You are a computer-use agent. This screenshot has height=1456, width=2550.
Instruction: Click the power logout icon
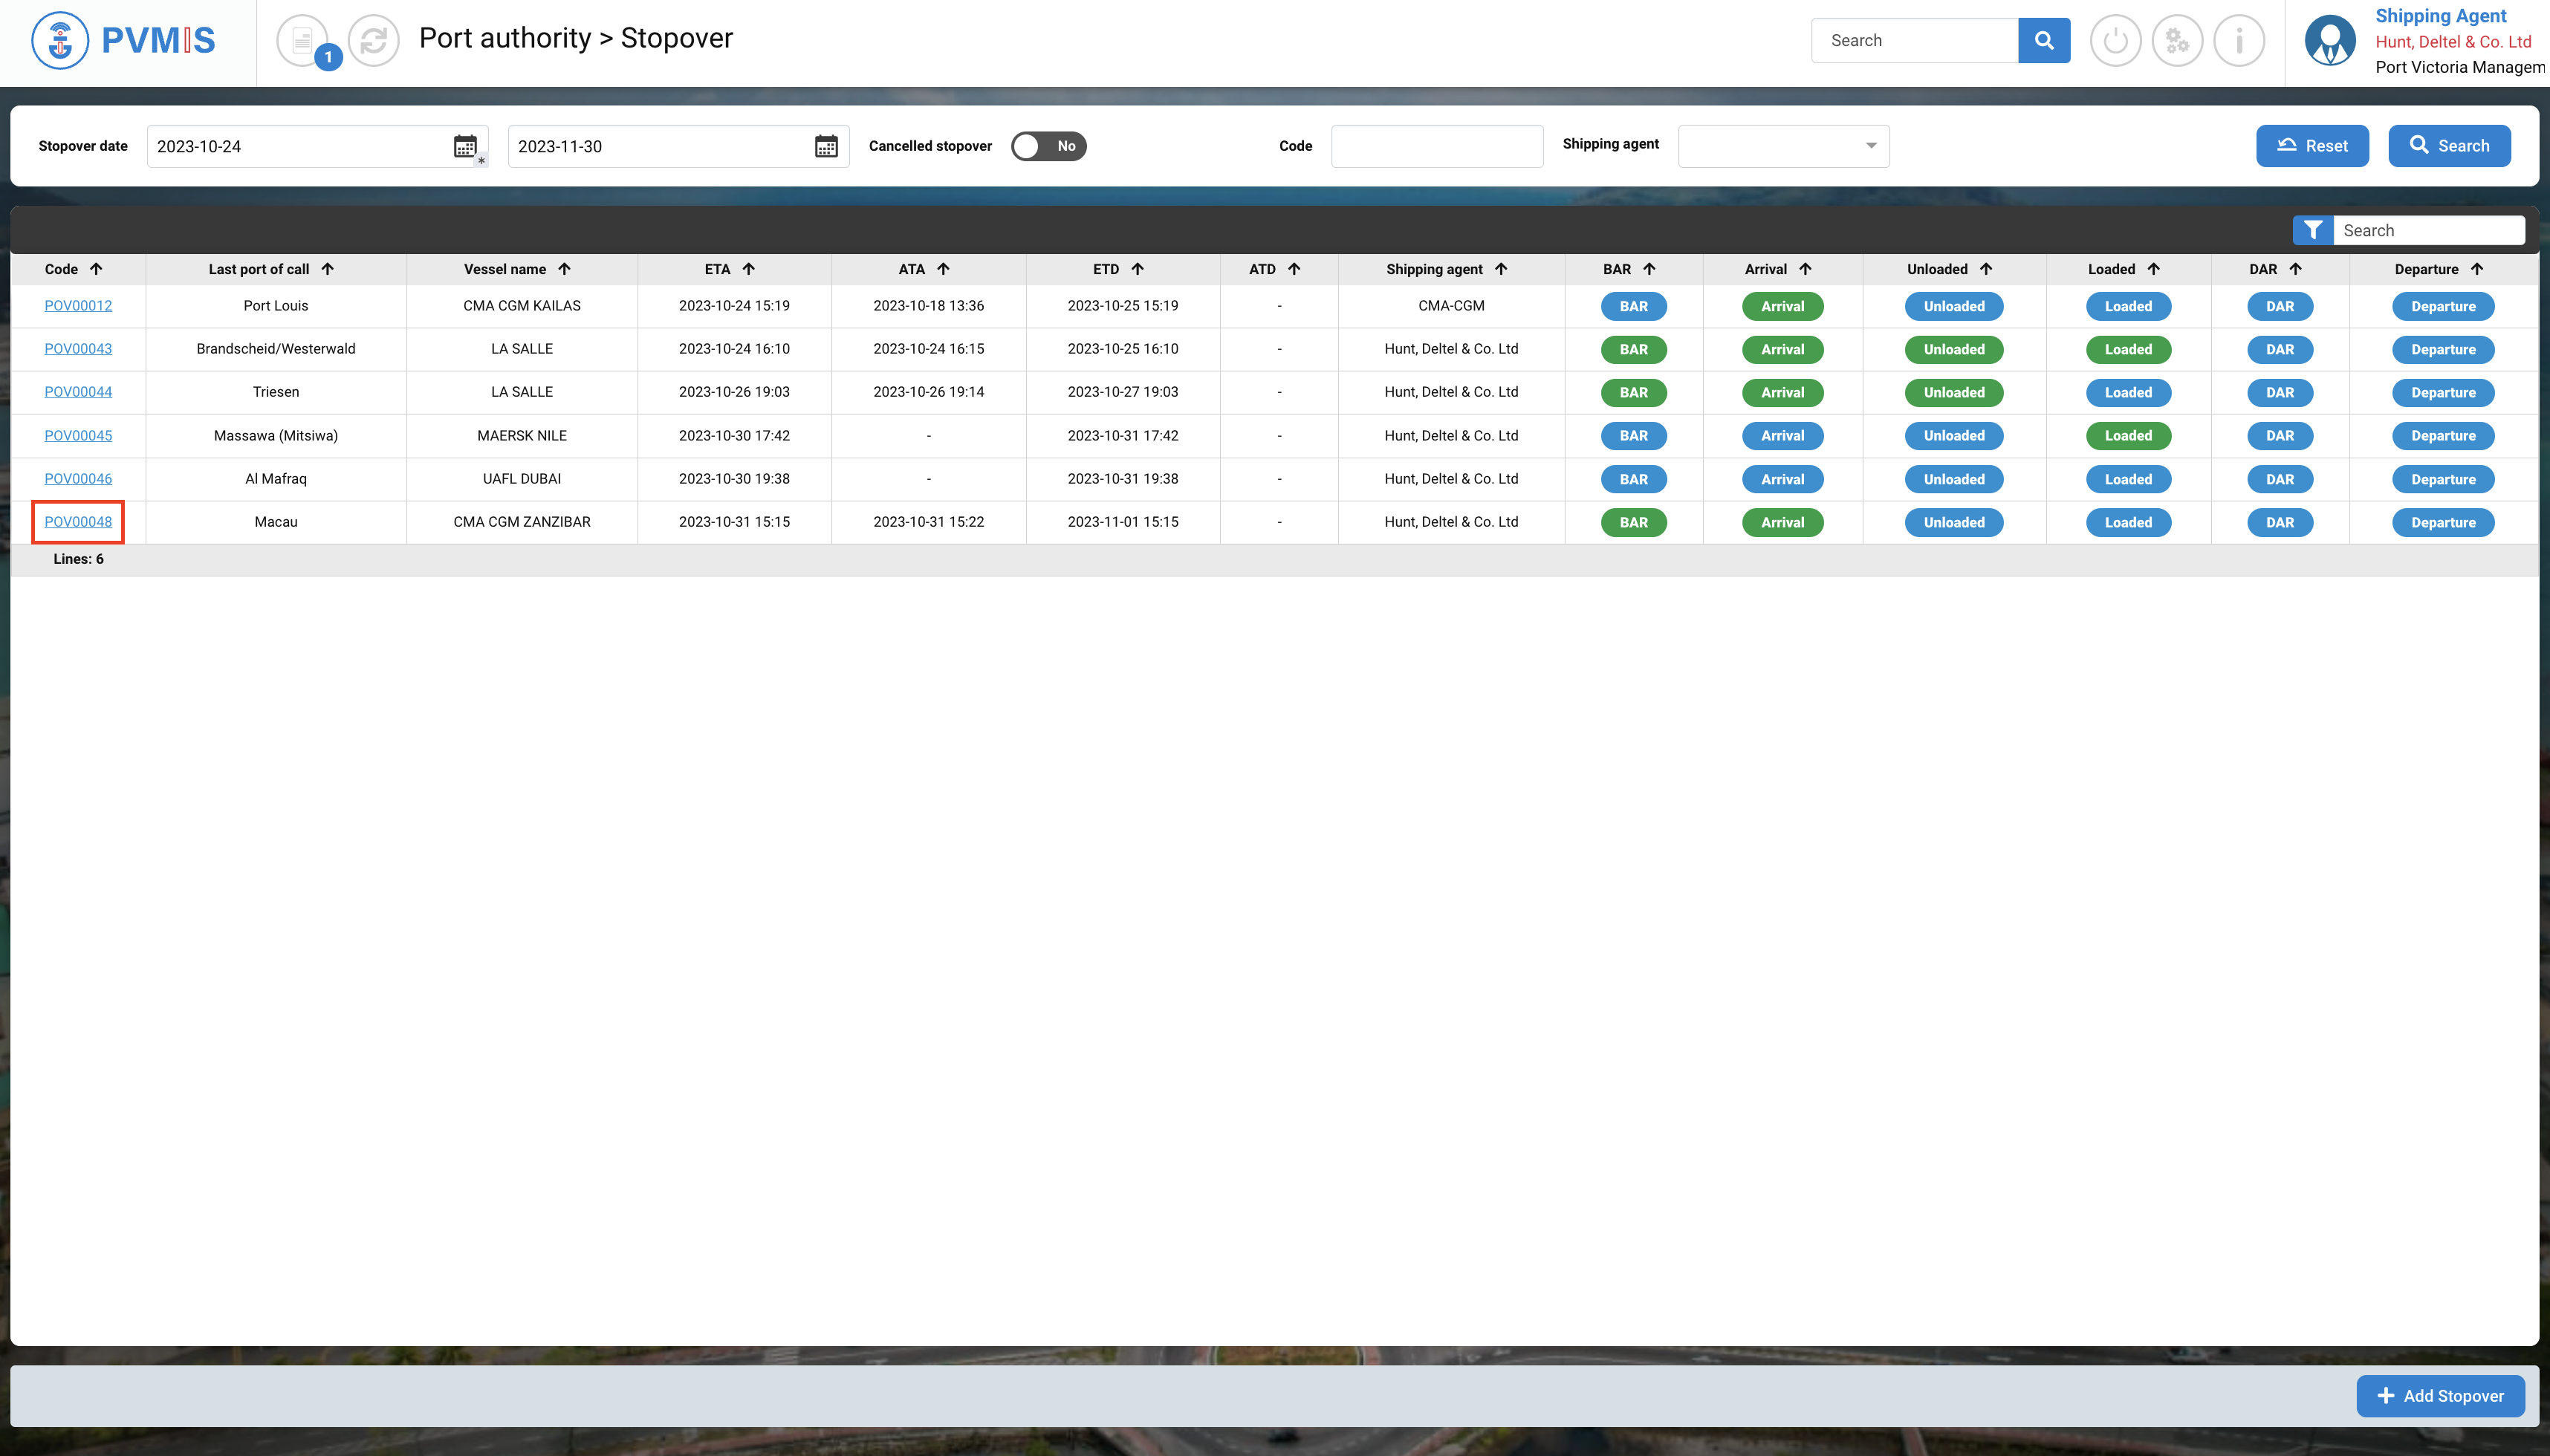tap(2115, 41)
